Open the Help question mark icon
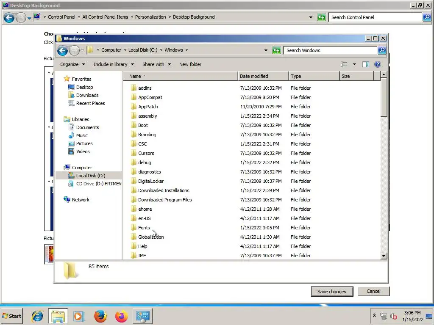The width and height of the screenshot is (434, 325). [377, 64]
